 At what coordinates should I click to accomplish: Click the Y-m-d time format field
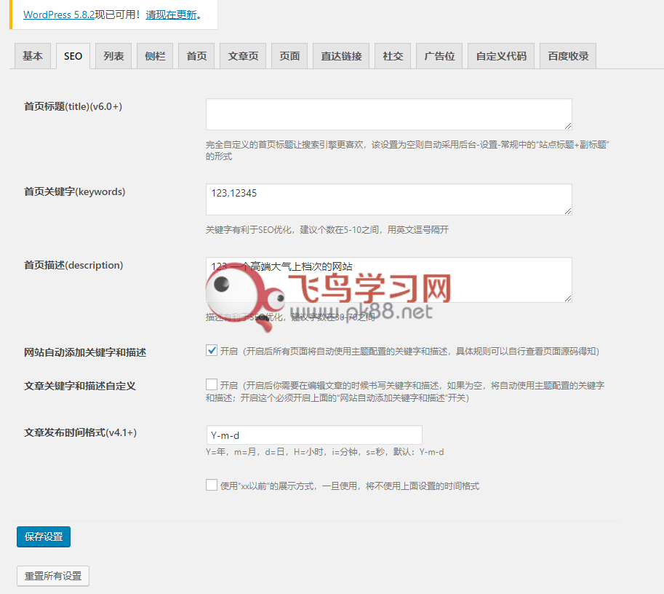pos(314,435)
